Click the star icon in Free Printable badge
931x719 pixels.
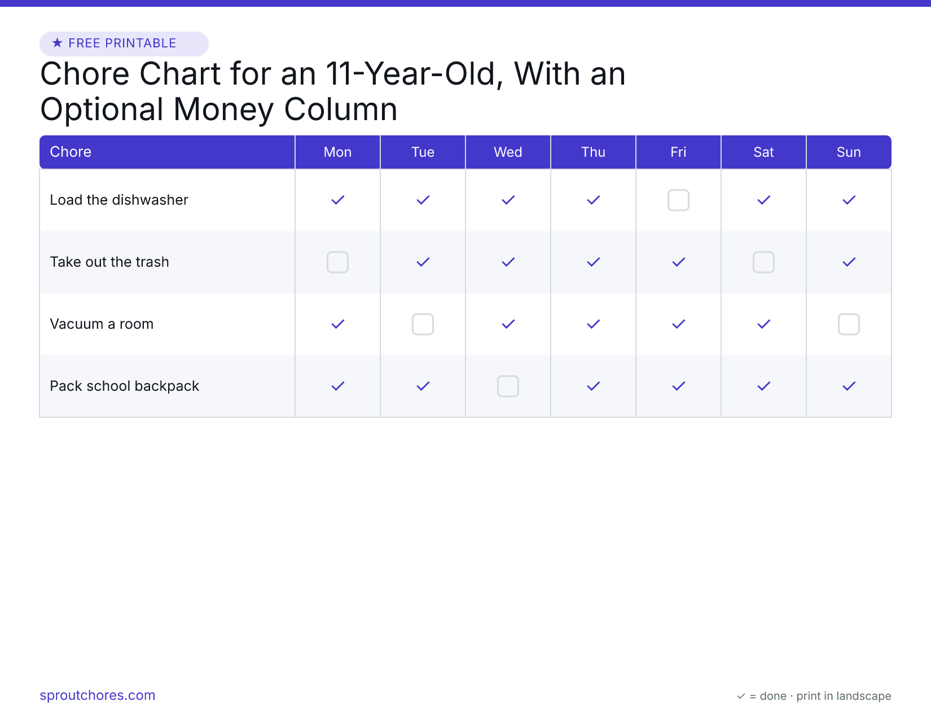click(57, 43)
